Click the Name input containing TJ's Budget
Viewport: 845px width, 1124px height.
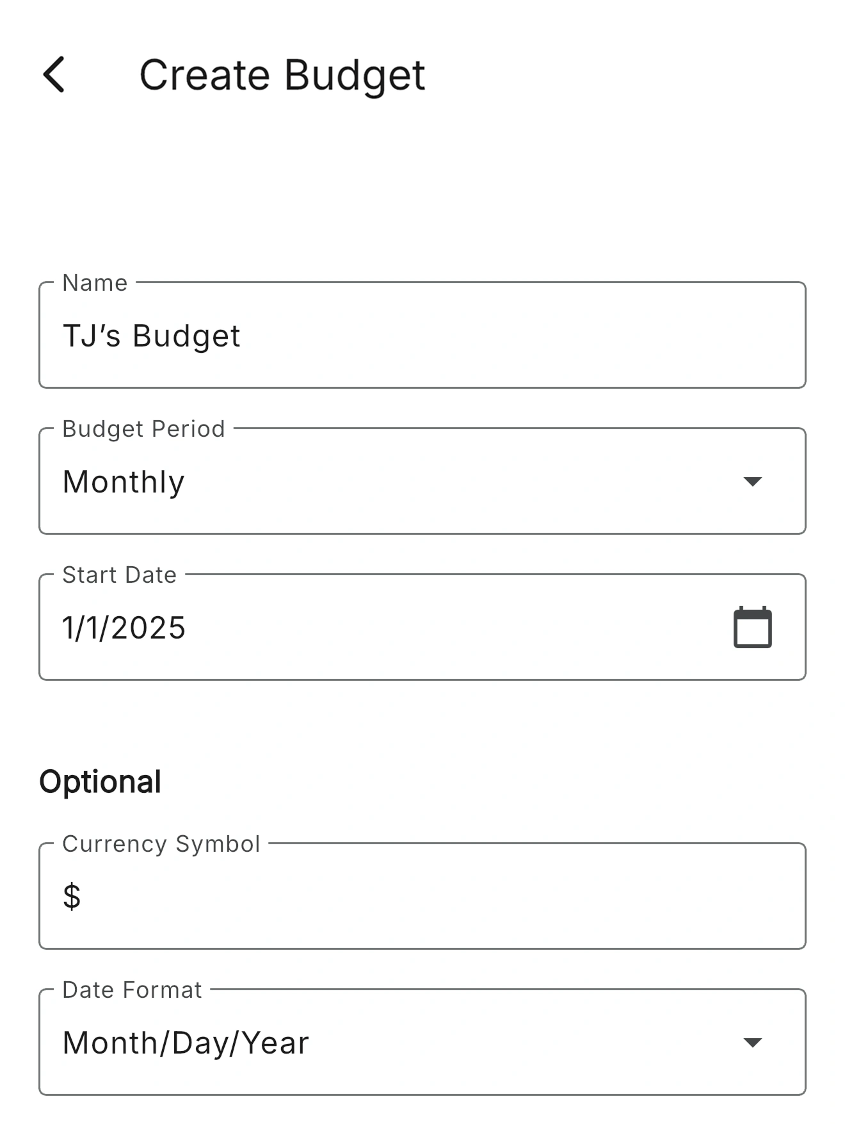point(422,334)
